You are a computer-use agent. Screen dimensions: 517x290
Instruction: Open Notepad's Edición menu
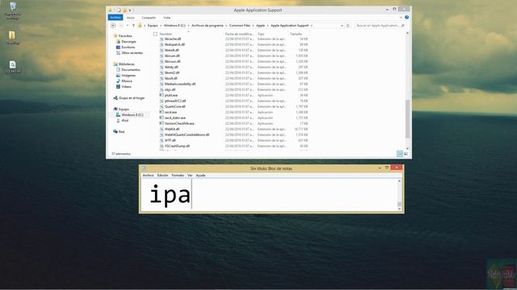point(162,176)
